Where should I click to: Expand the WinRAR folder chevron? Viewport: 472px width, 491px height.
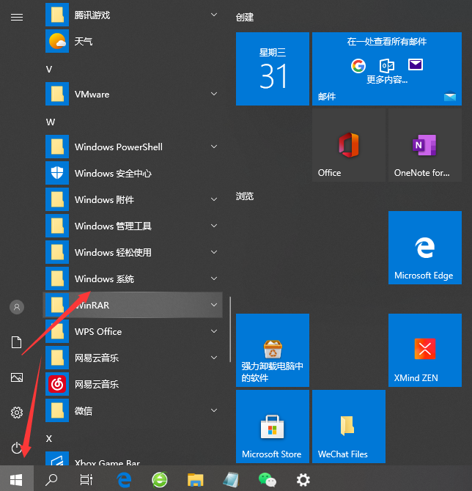(x=214, y=305)
